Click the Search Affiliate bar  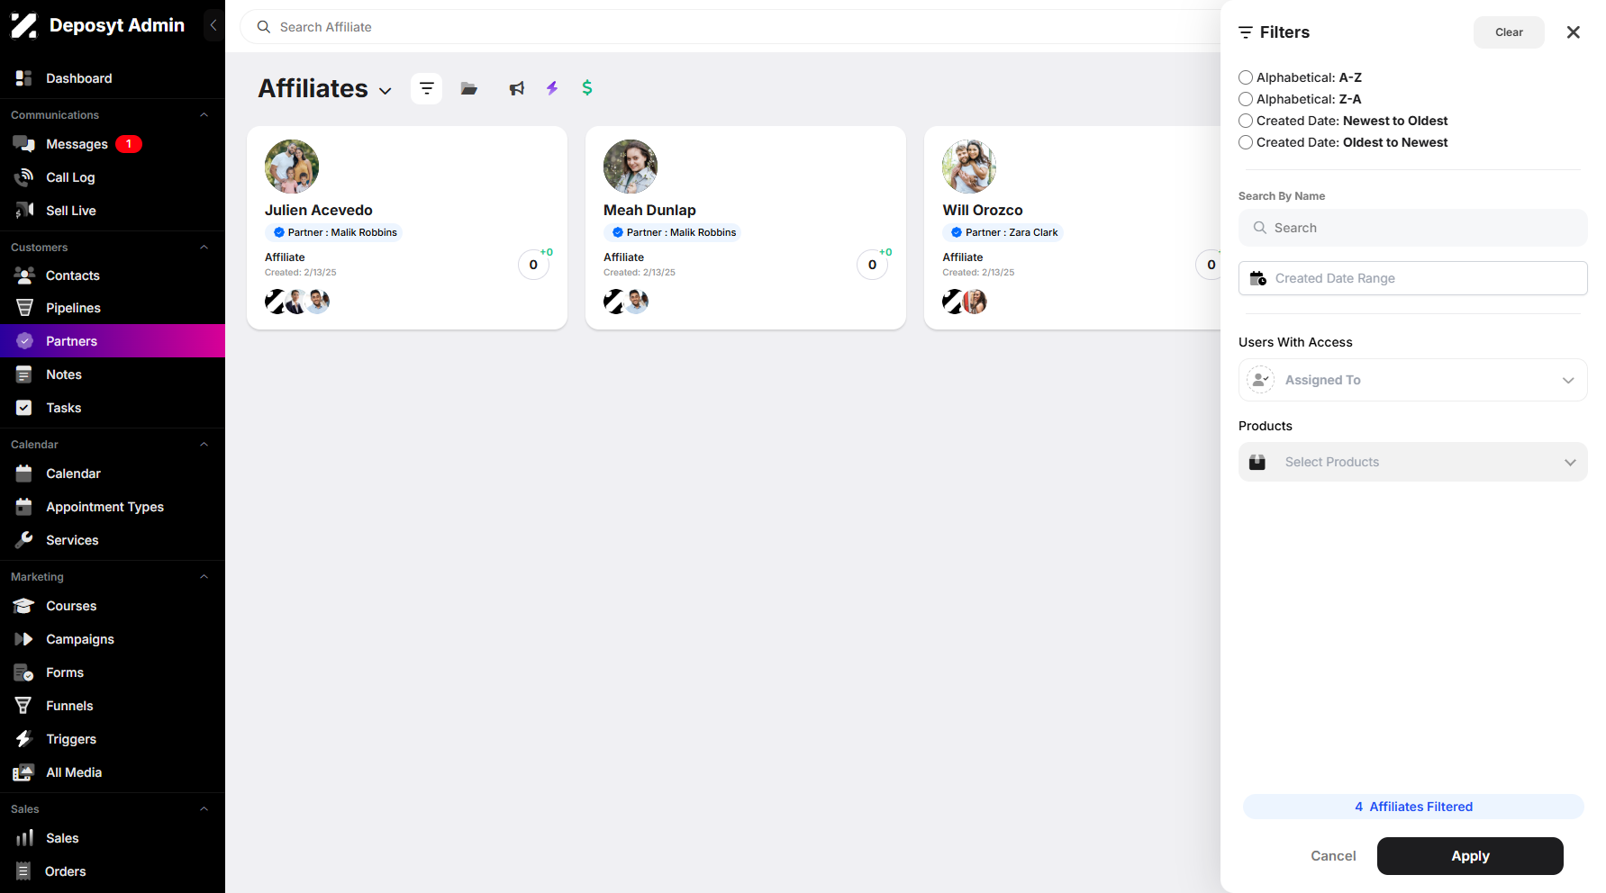tap(730, 27)
